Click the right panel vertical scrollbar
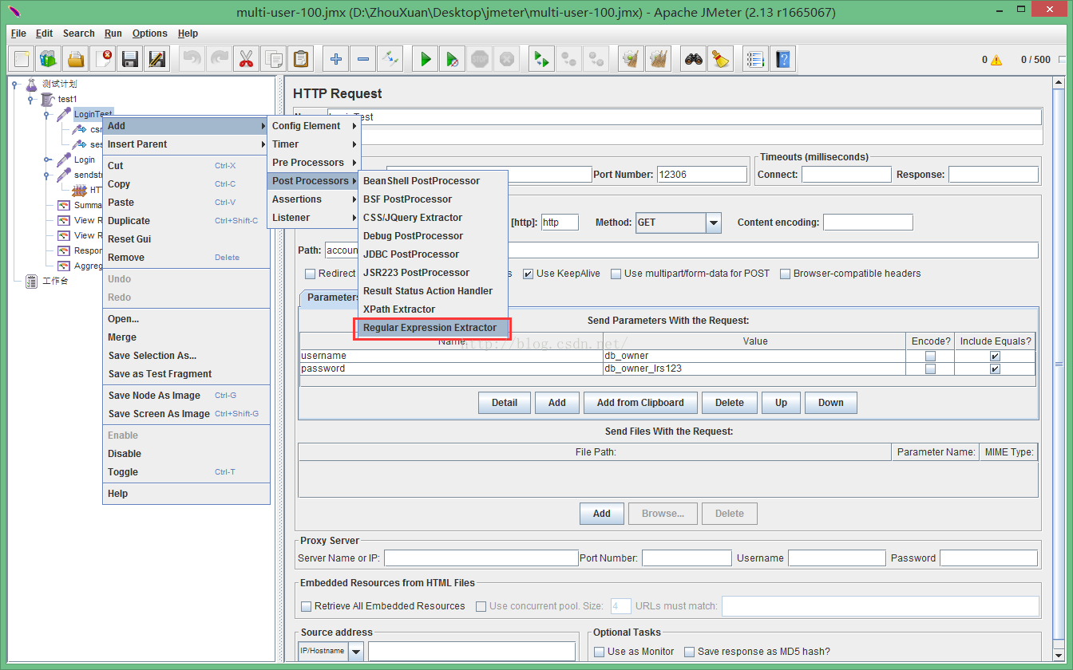Screen dimensions: 1073x670 [1059, 367]
